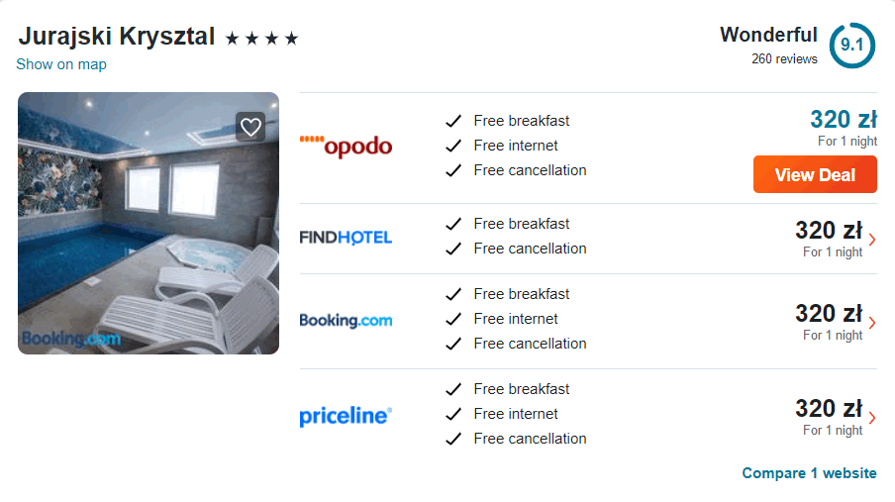Open Priceline deal via red chevron
This screenshot has height=502, width=895.
pyautogui.click(x=871, y=418)
